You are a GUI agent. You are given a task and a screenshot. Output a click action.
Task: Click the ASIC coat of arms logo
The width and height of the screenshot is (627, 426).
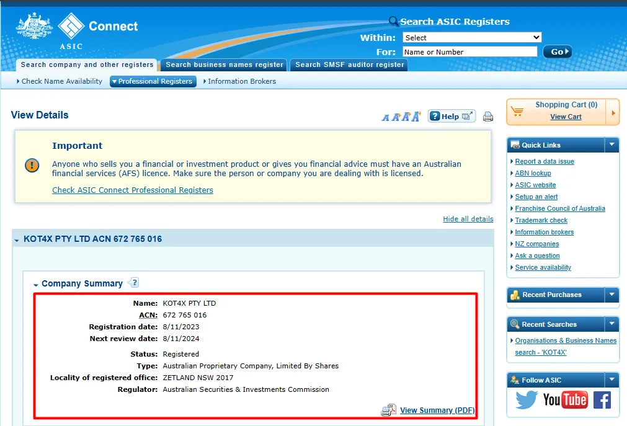point(34,26)
